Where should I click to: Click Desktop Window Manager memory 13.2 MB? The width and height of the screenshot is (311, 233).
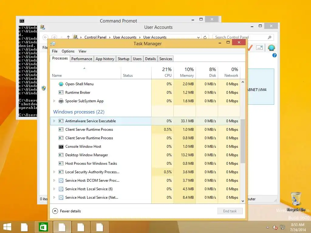pyautogui.click(x=187, y=155)
